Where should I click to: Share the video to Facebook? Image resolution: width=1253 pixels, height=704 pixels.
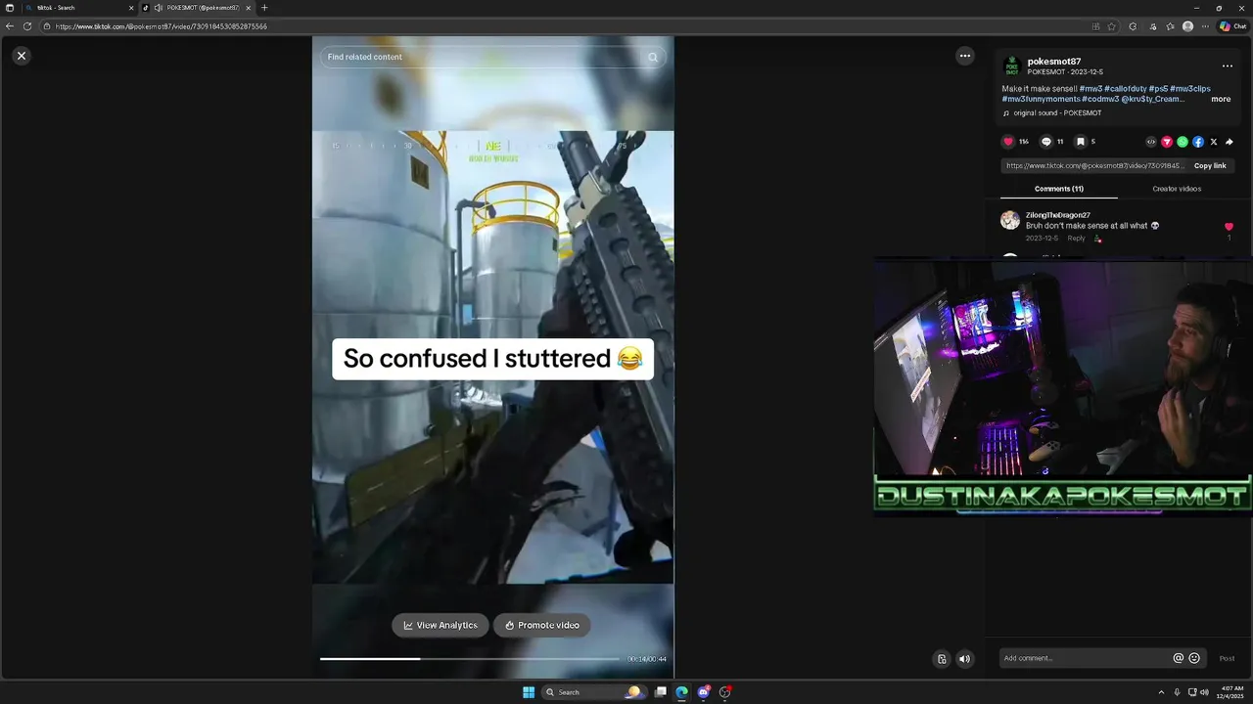coord(1198,142)
